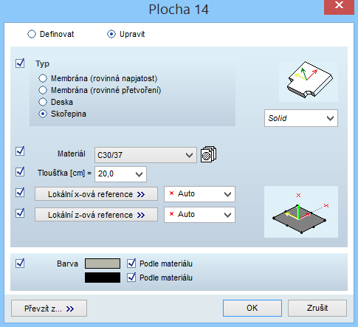
Task: Open the Auto dropdown for x-ová reference
Action: point(199,194)
